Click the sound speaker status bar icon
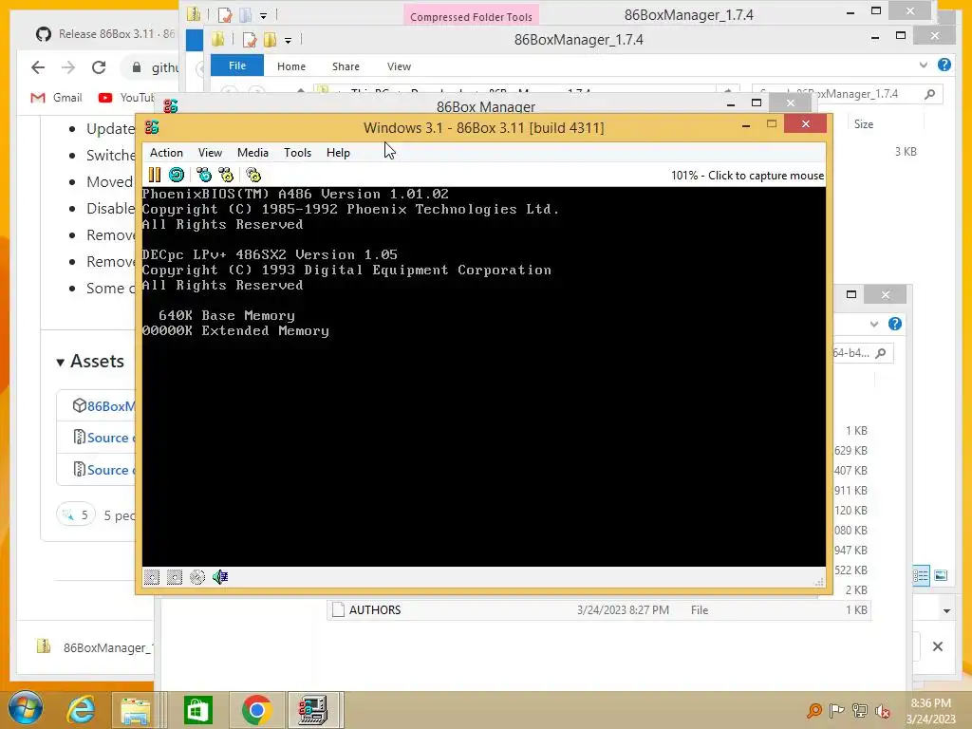The image size is (972, 729). click(x=220, y=577)
